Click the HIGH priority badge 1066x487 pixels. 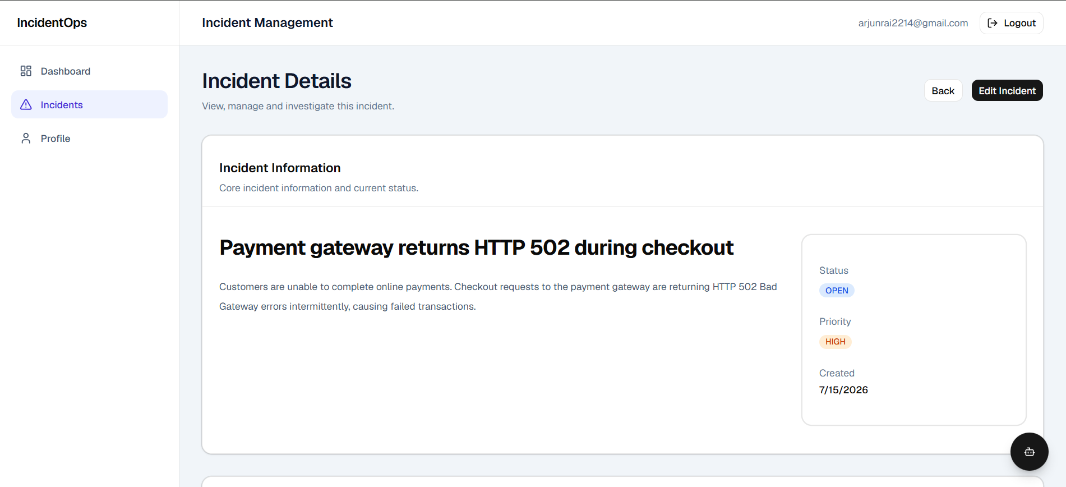tap(836, 342)
